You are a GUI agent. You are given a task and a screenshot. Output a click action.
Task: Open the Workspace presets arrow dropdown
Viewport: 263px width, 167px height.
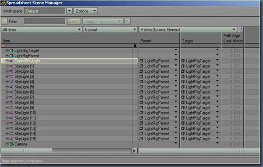pos(69,11)
